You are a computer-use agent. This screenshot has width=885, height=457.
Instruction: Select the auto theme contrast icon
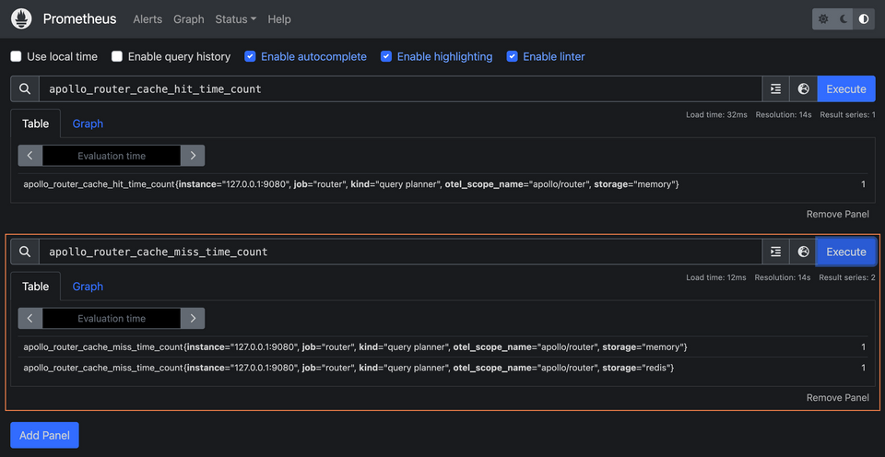coord(864,19)
